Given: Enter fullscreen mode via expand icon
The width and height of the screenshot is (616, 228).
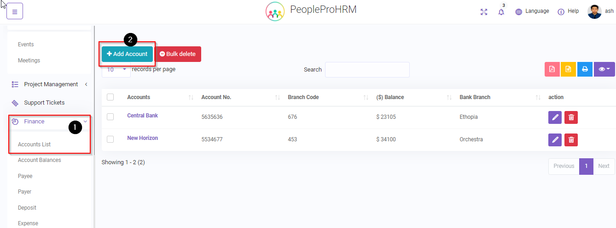Looking at the screenshot, I should pos(483,12).
